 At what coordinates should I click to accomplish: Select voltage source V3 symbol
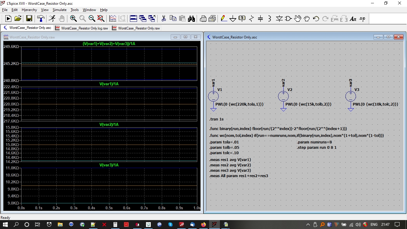pos(351,96)
